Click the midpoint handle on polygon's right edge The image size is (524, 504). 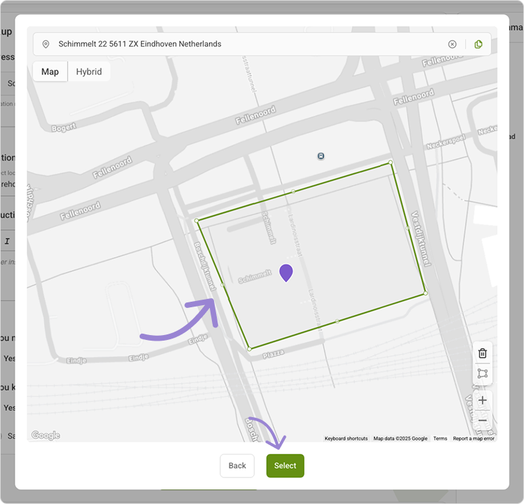(x=408, y=228)
